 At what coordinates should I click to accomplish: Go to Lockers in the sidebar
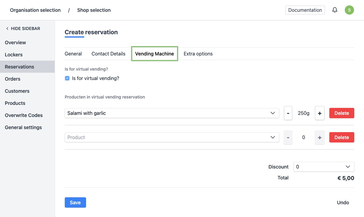14,55
